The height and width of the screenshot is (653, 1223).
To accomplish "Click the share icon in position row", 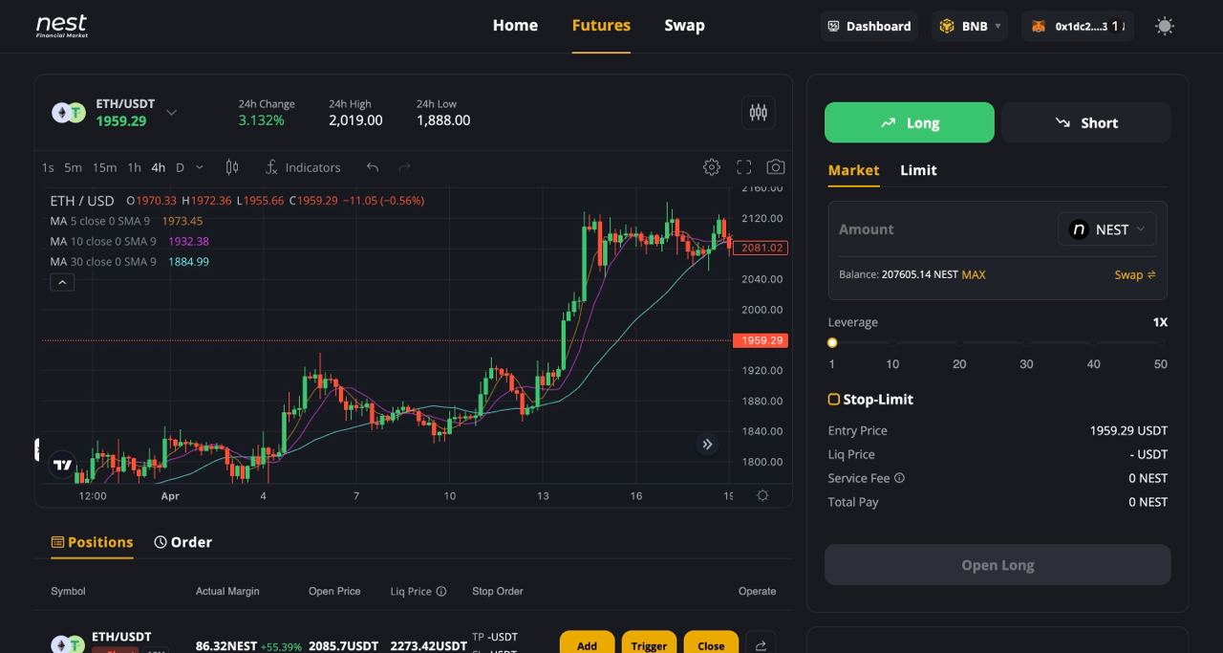I will (x=761, y=645).
